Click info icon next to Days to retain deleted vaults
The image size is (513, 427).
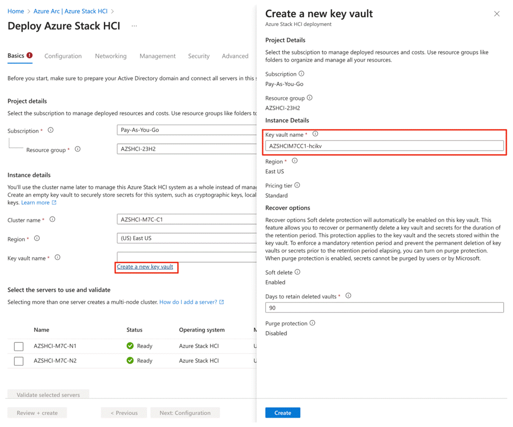point(348,296)
